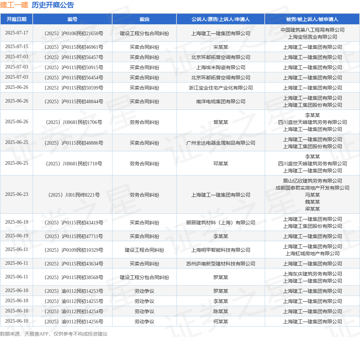Pick case number 沪0115民初43634号
The image size is (360, 337).
pyautogui.click(x=74, y=264)
